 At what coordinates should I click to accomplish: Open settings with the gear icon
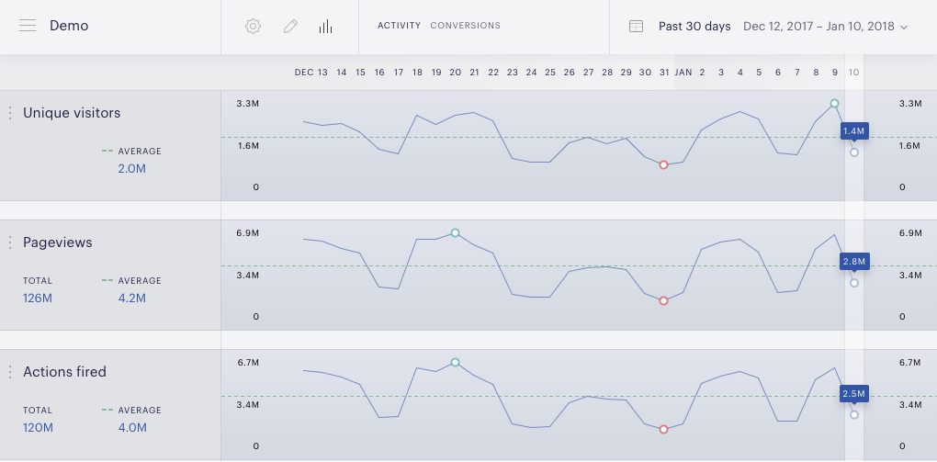click(x=254, y=27)
